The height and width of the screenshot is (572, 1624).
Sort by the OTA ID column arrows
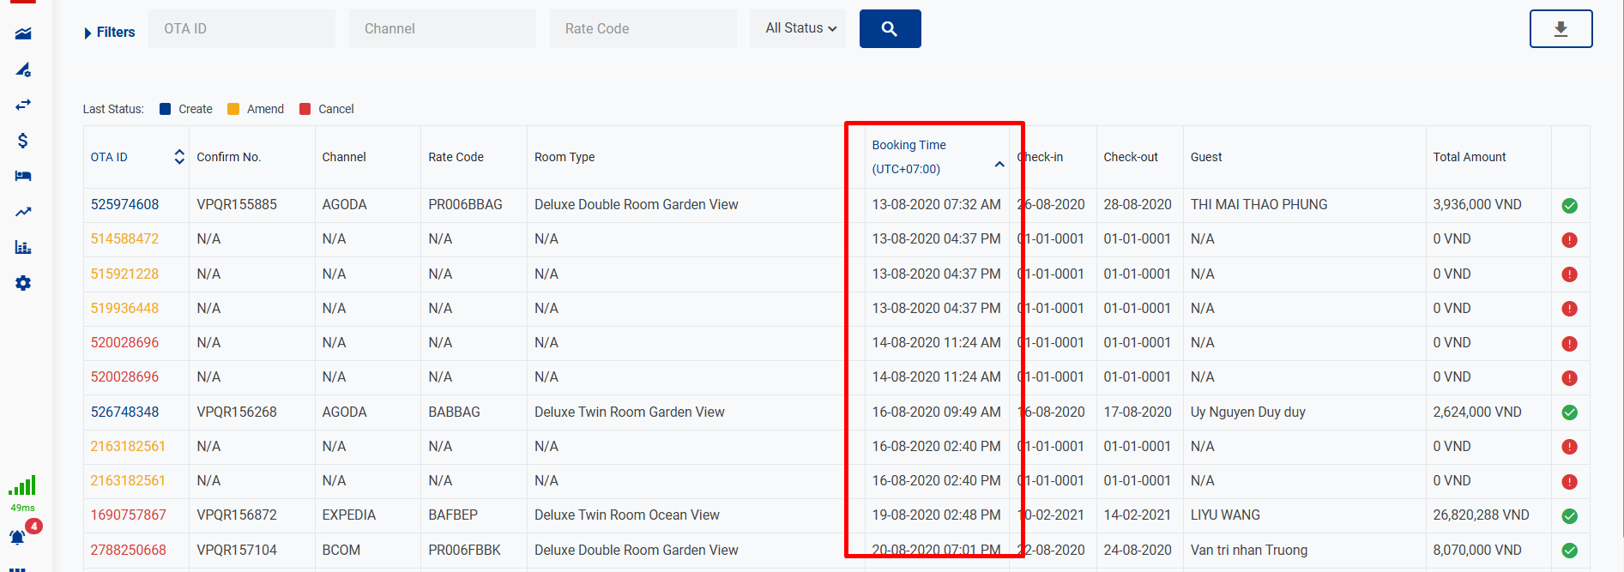point(179,157)
